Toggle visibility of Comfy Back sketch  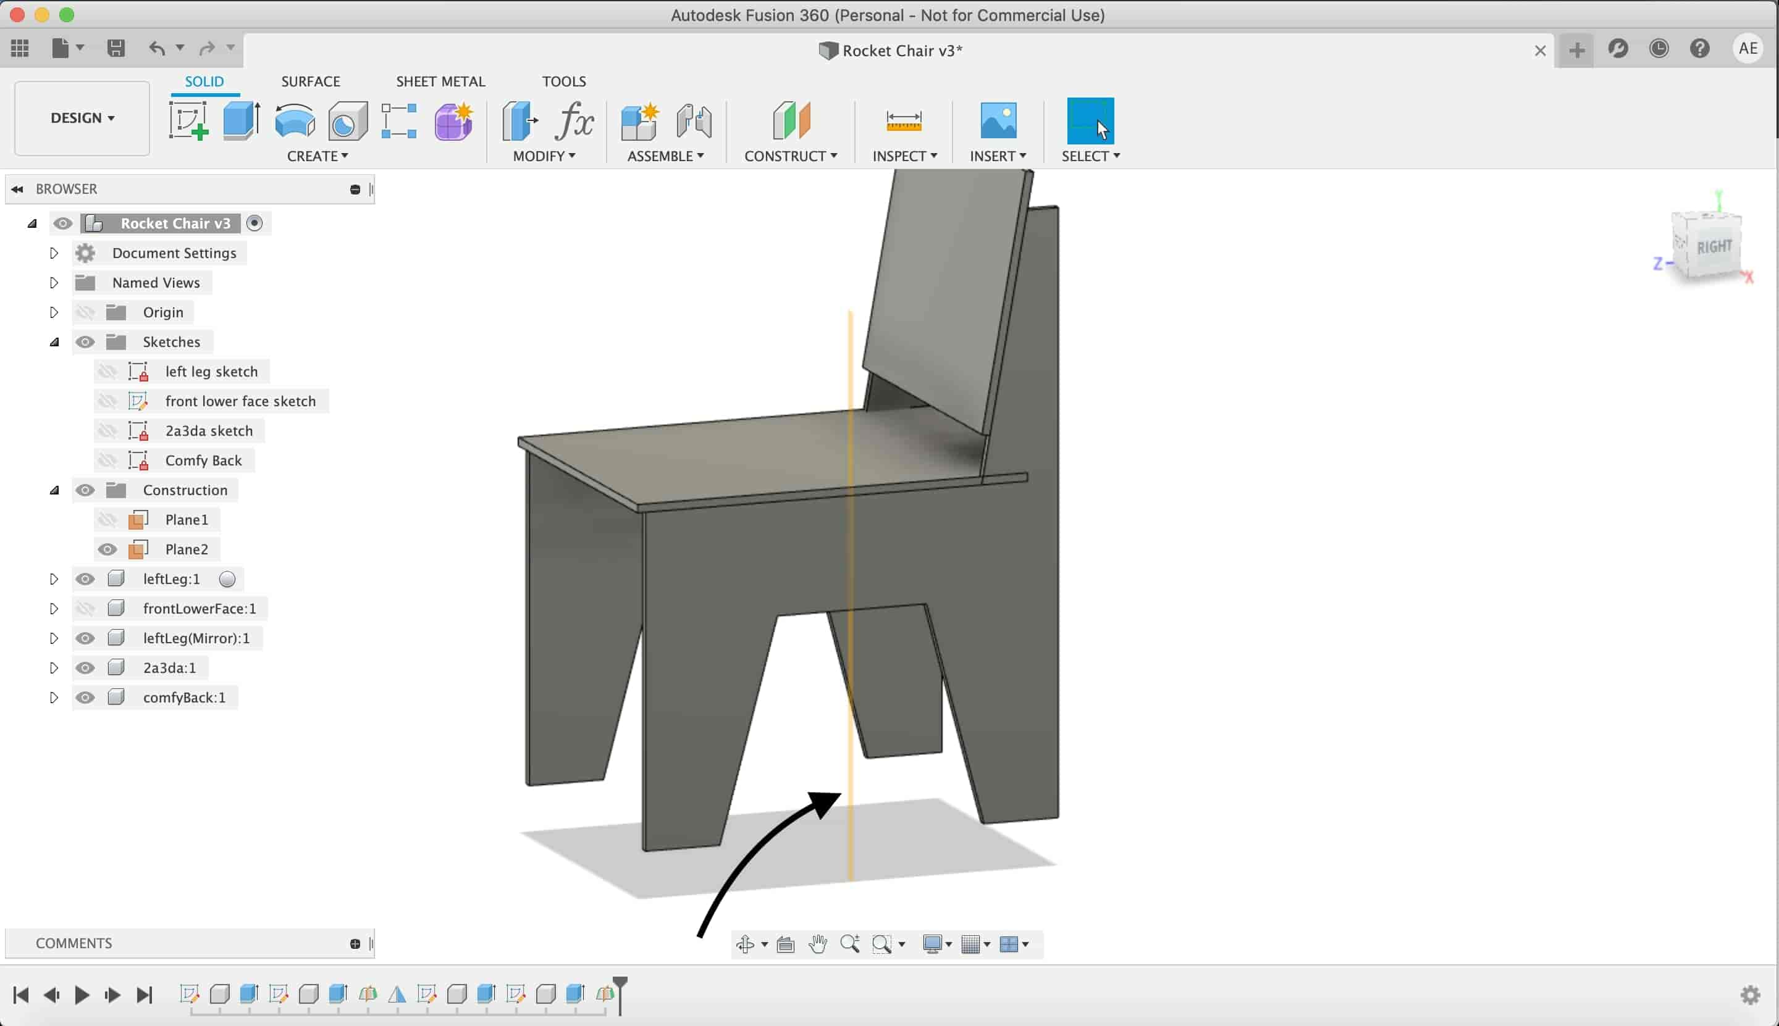107,460
